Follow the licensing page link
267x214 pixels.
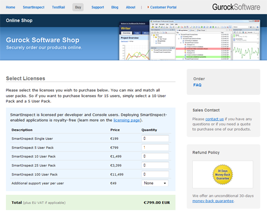tap(127, 120)
